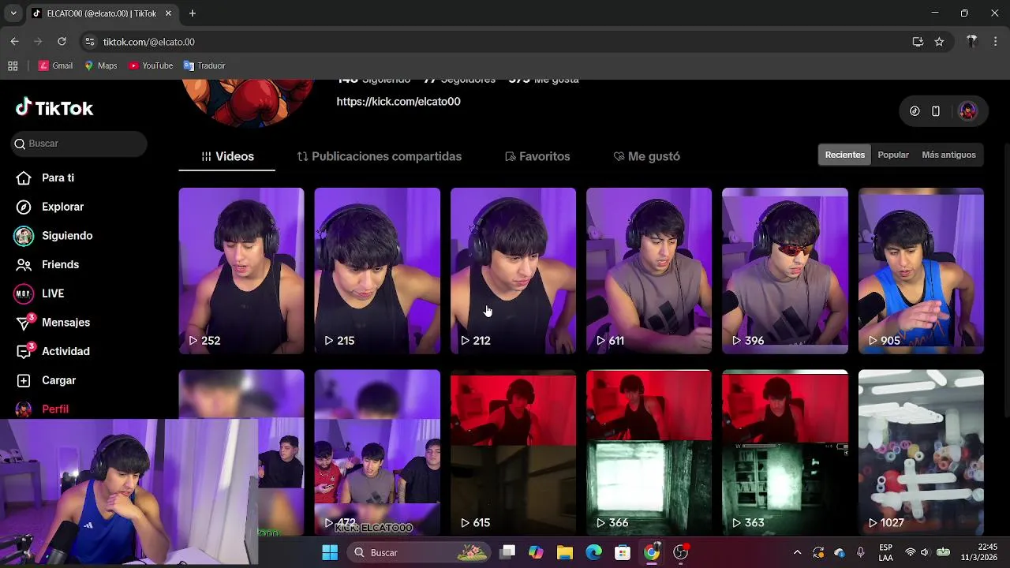Open the volume control in system tray
Image resolution: width=1010 pixels, height=568 pixels.
[925, 552]
